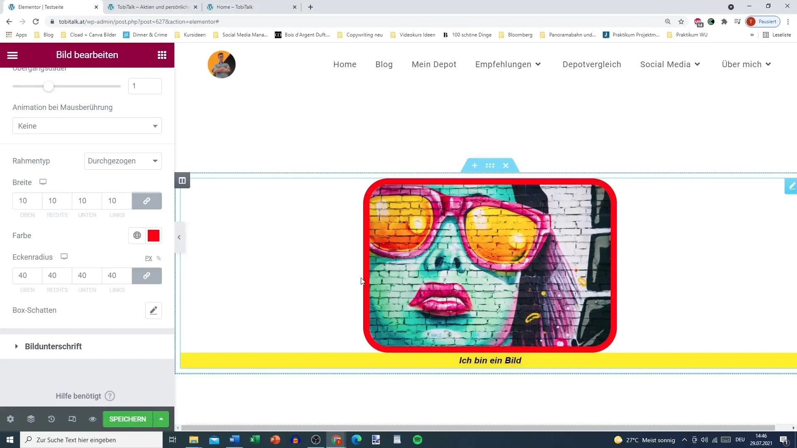Click the blue image widget edit pencil

point(791,186)
